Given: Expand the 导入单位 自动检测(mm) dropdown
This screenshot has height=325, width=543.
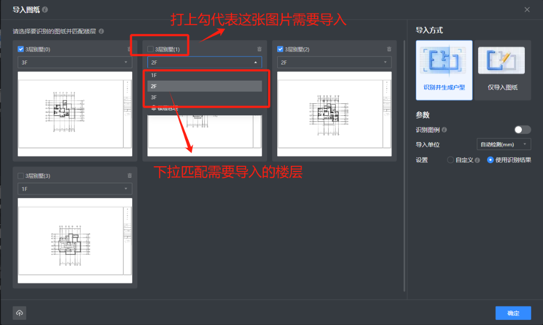Looking at the screenshot, I should tap(504, 145).
